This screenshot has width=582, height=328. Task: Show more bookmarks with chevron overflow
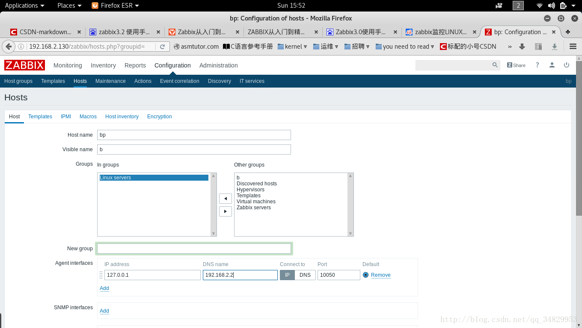(x=510, y=47)
